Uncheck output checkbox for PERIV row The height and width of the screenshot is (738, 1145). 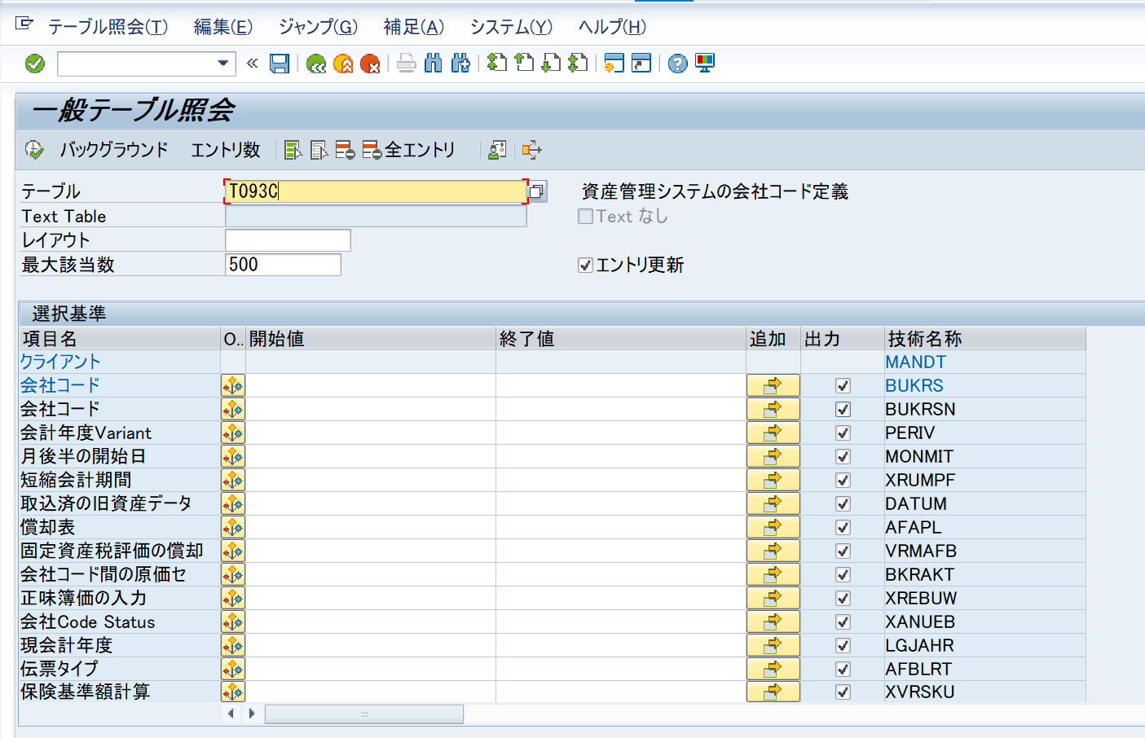(843, 433)
